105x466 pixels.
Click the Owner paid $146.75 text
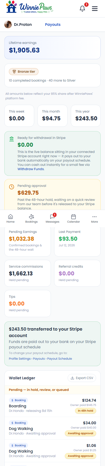(x=83, y=405)
